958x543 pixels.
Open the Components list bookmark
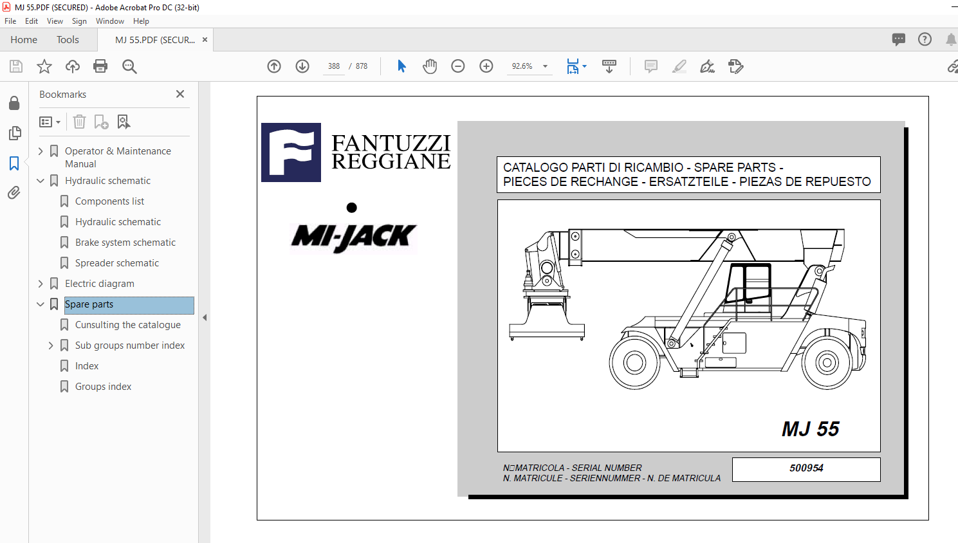[109, 201]
